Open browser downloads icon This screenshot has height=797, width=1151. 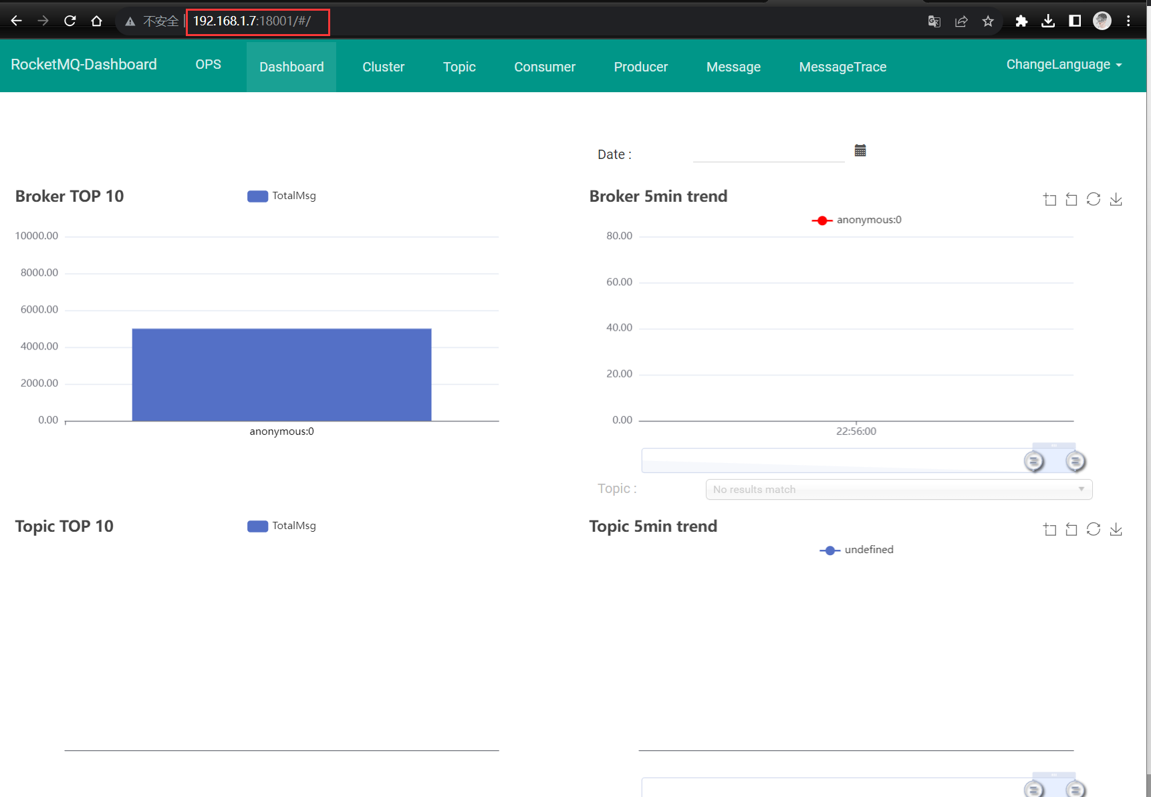point(1048,21)
